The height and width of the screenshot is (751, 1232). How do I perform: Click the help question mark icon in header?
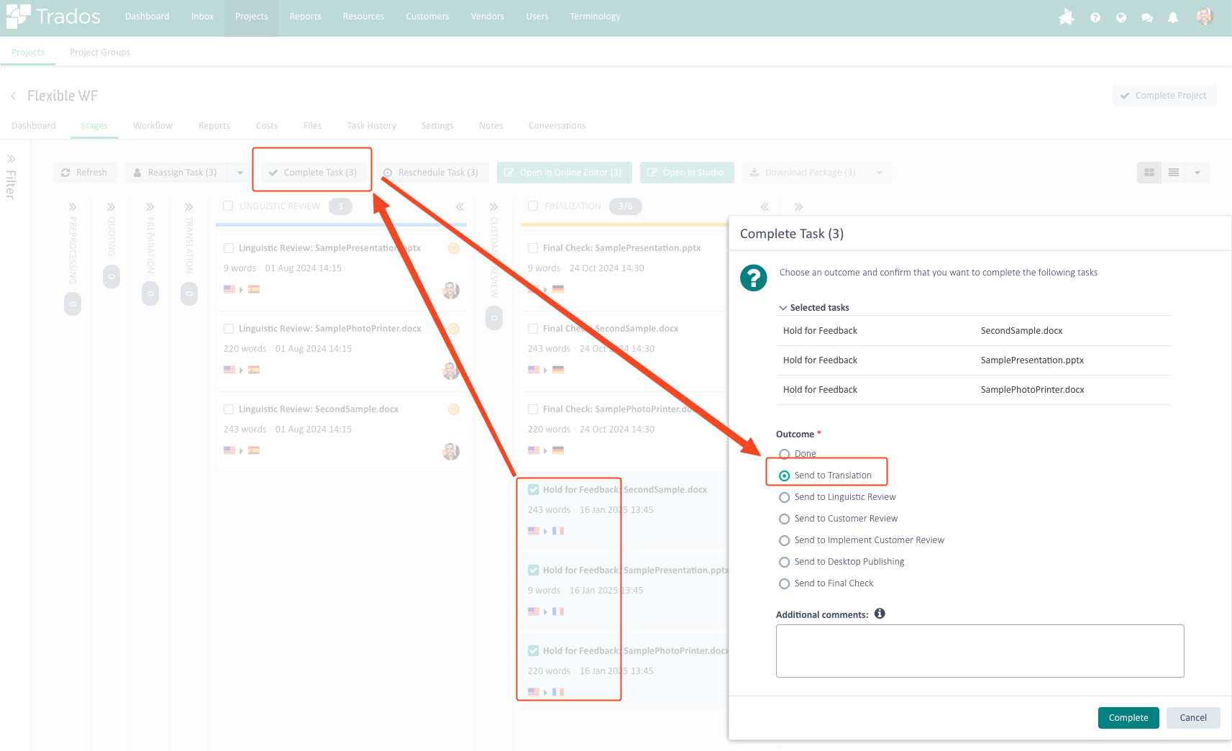coord(1095,17)
